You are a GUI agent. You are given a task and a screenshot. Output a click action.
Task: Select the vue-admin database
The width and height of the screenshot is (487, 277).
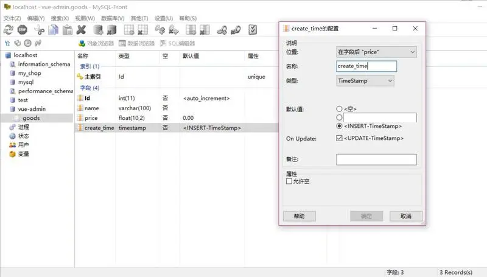[x=32, y=109]
